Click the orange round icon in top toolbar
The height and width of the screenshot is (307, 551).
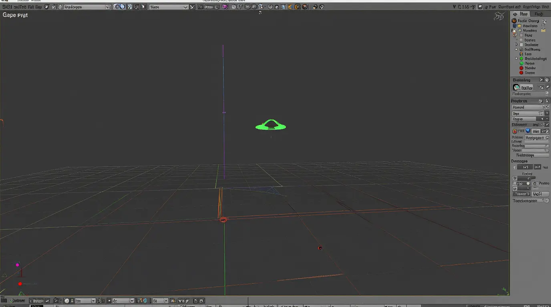click(297, 7)
